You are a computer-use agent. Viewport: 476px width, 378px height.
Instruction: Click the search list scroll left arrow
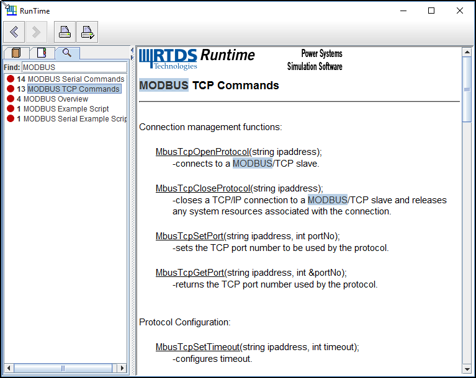9,368
